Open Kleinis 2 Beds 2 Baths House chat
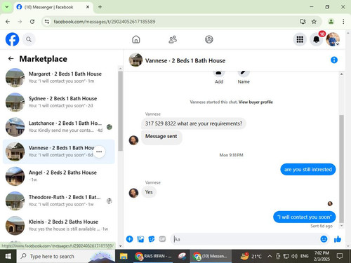 pyautogui.click(x=58, y=225)
